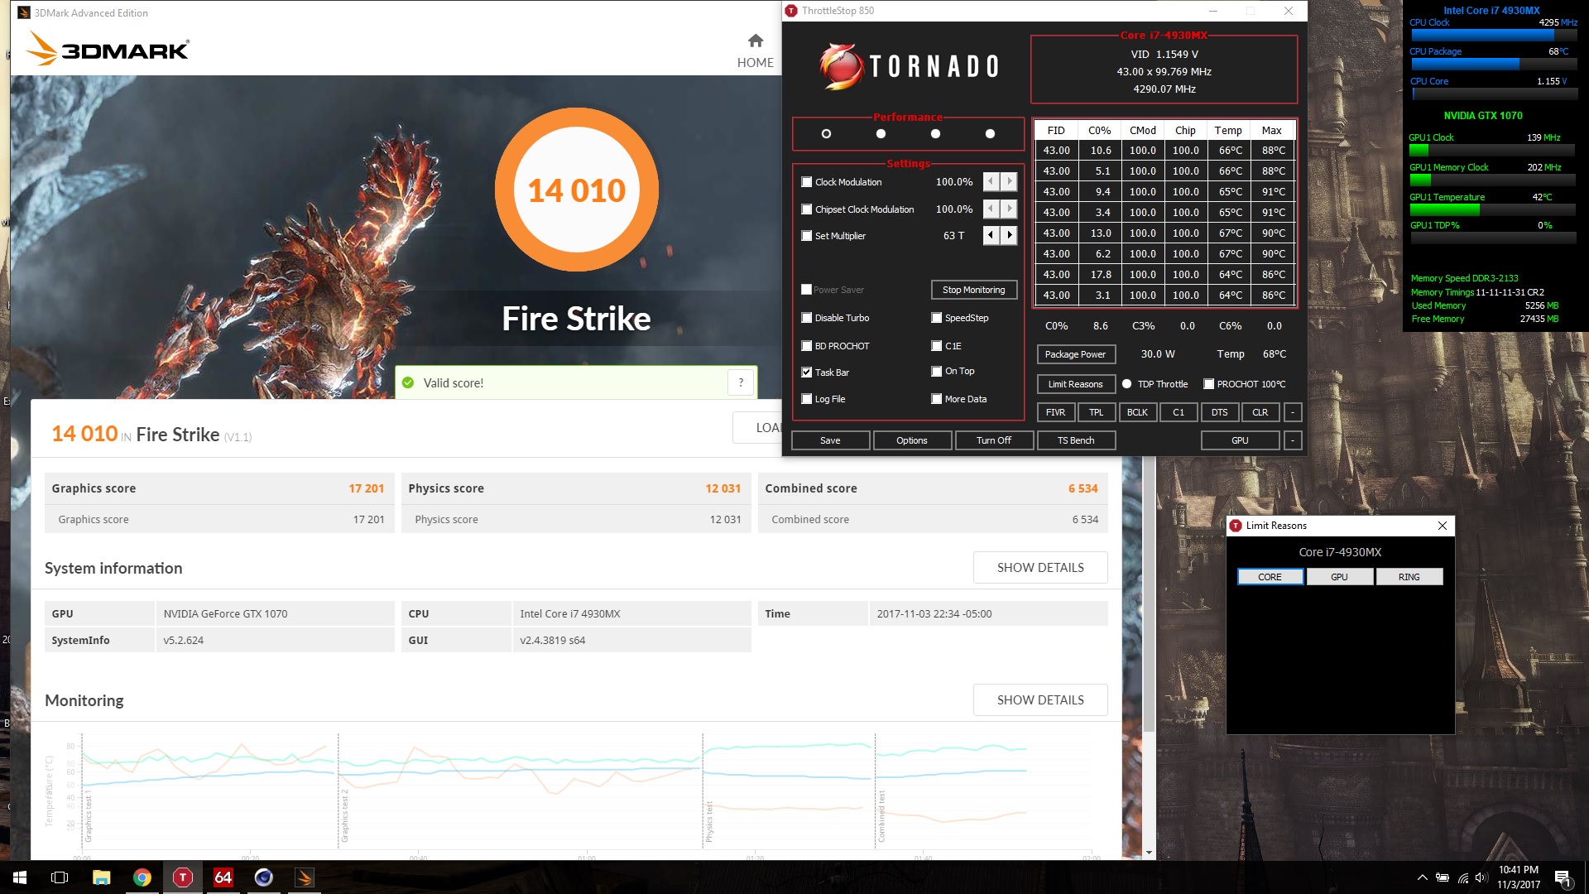Open File Explorer from the taskbar
1589x894 pixels.
click(101, 877)
